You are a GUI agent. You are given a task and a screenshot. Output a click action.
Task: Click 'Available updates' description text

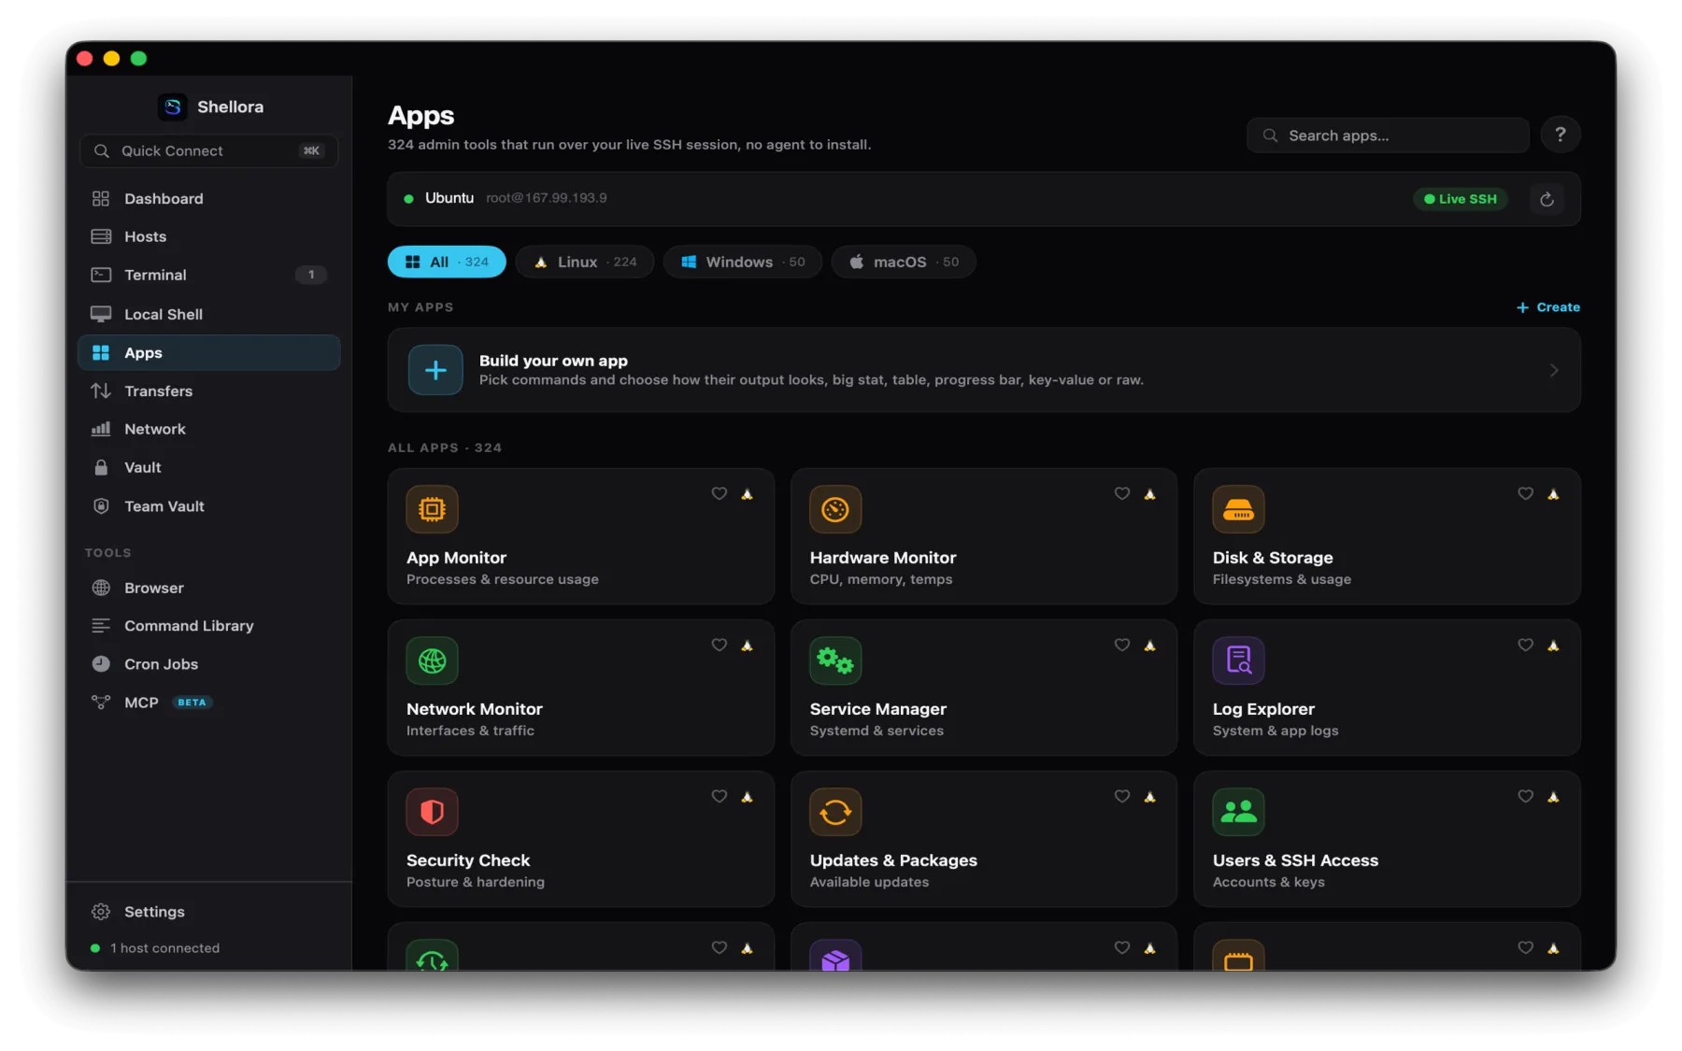(869, 882)
